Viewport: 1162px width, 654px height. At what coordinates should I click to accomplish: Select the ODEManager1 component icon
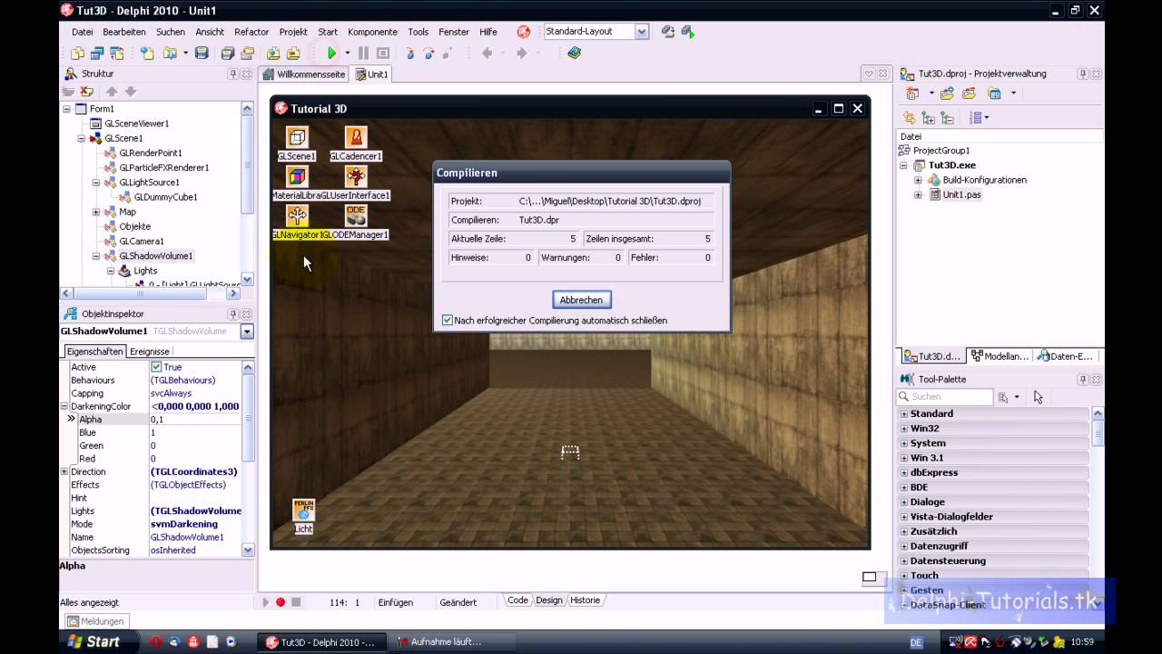click(356, 215)
